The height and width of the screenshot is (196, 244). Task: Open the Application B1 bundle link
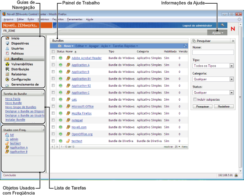pos(81,79)
